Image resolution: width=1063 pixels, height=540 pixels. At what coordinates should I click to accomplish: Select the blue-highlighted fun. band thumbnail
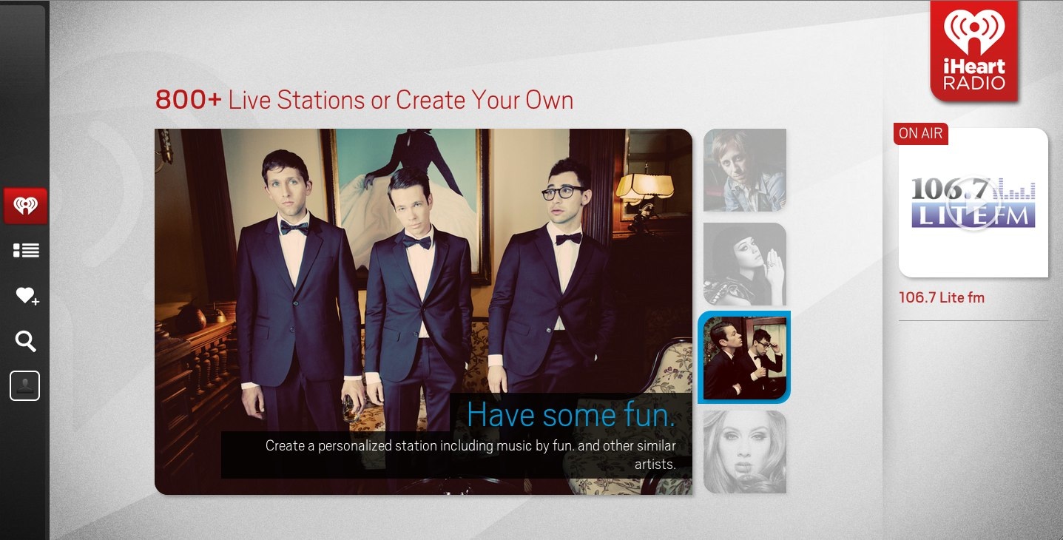(x=744, y=358)
